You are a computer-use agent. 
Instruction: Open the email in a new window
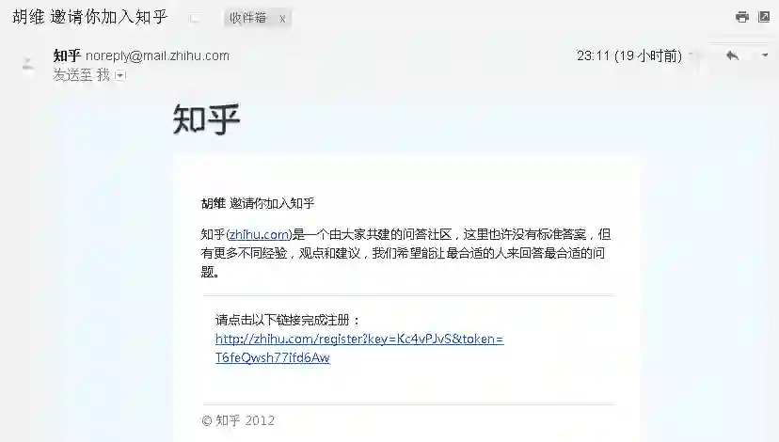(x=764, y=17)
